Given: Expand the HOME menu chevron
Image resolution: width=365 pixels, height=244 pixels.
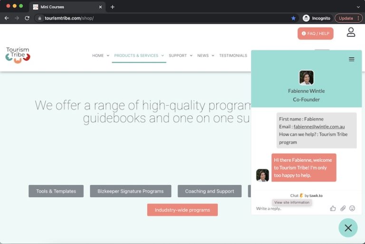Looking at the screenshot, I should pos(108,56).
